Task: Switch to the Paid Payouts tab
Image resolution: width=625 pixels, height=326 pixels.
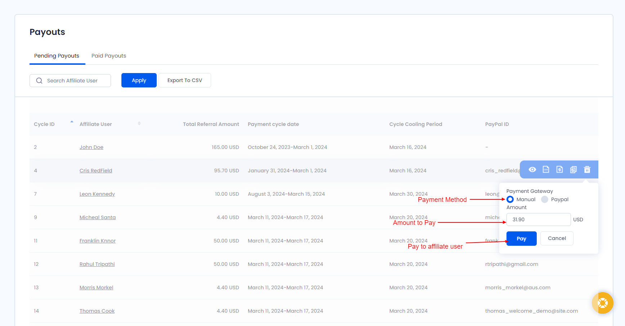Action: (108, 56)
